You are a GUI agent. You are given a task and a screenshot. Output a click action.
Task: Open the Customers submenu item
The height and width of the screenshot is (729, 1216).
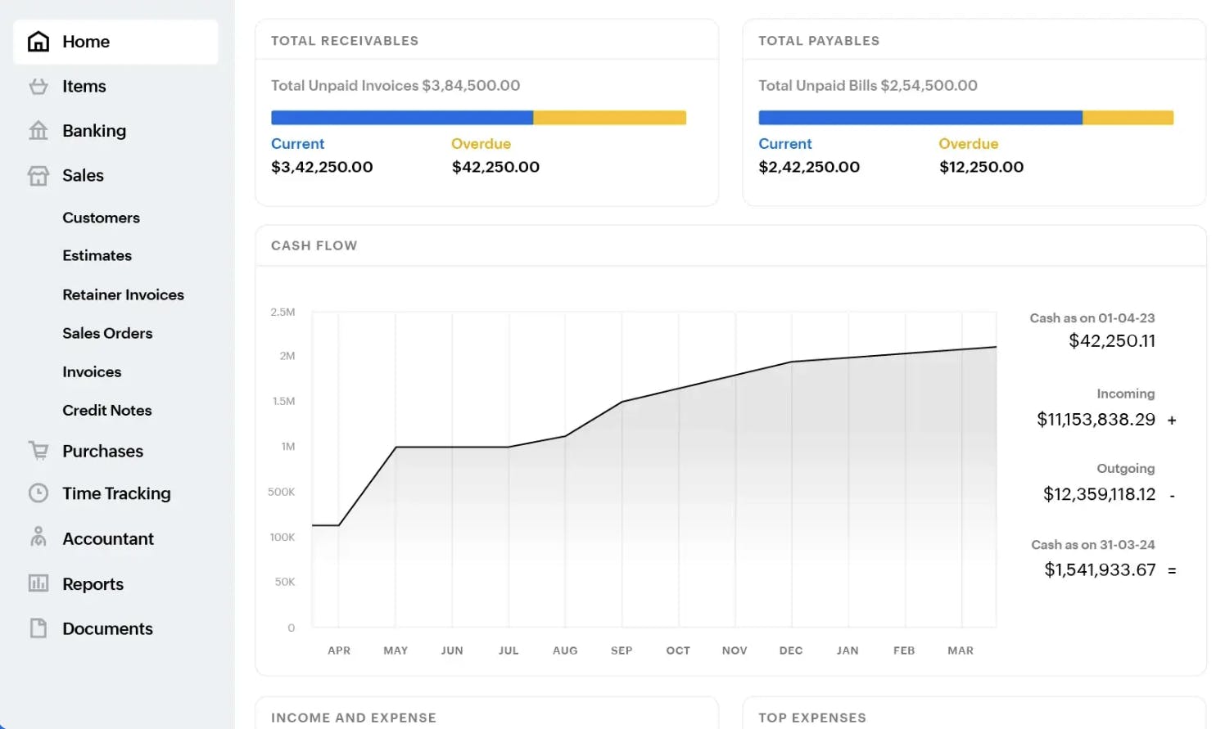[x=101, y=218]
